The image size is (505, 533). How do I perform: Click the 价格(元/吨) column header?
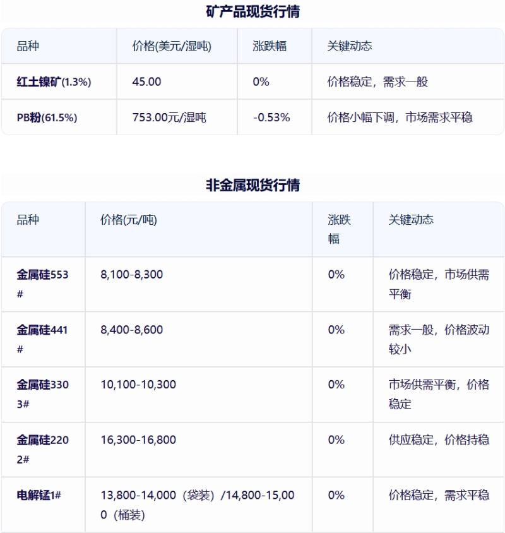(x=129, y=220)
